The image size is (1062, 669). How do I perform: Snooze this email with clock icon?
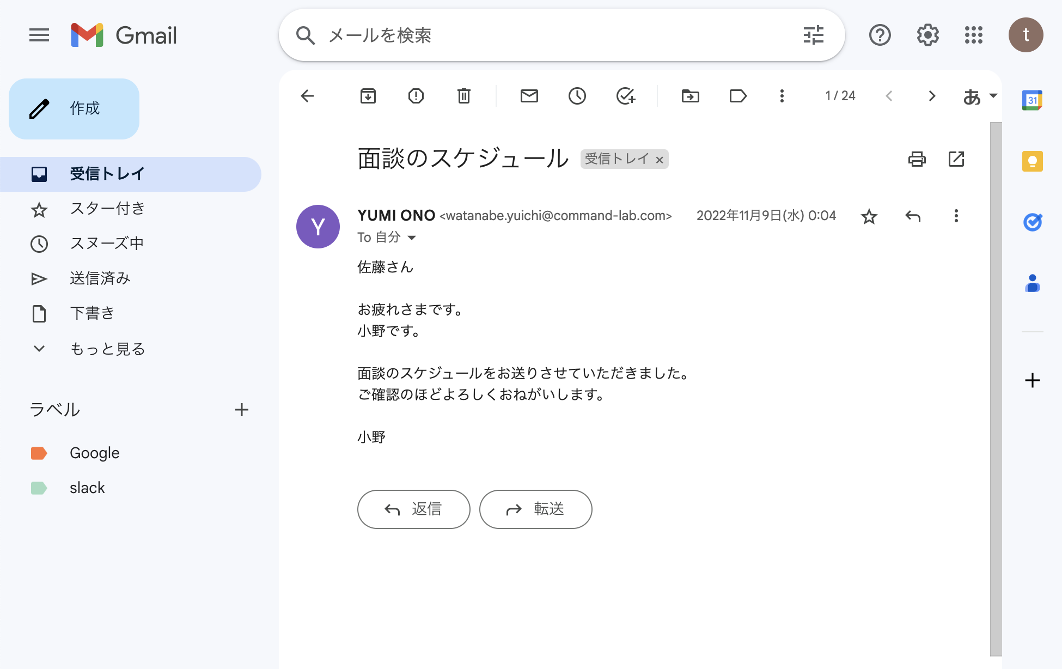click(x=577, y=96)
